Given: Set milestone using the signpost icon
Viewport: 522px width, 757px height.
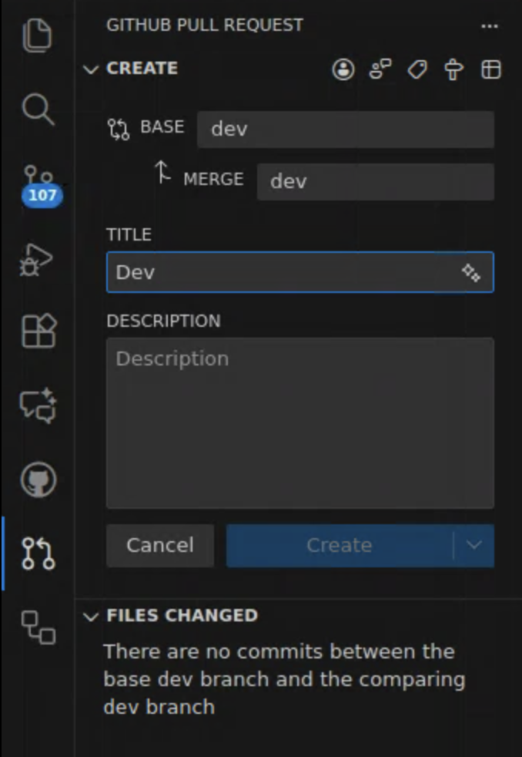Looking at the screenshot, I should tap(454, 69).
